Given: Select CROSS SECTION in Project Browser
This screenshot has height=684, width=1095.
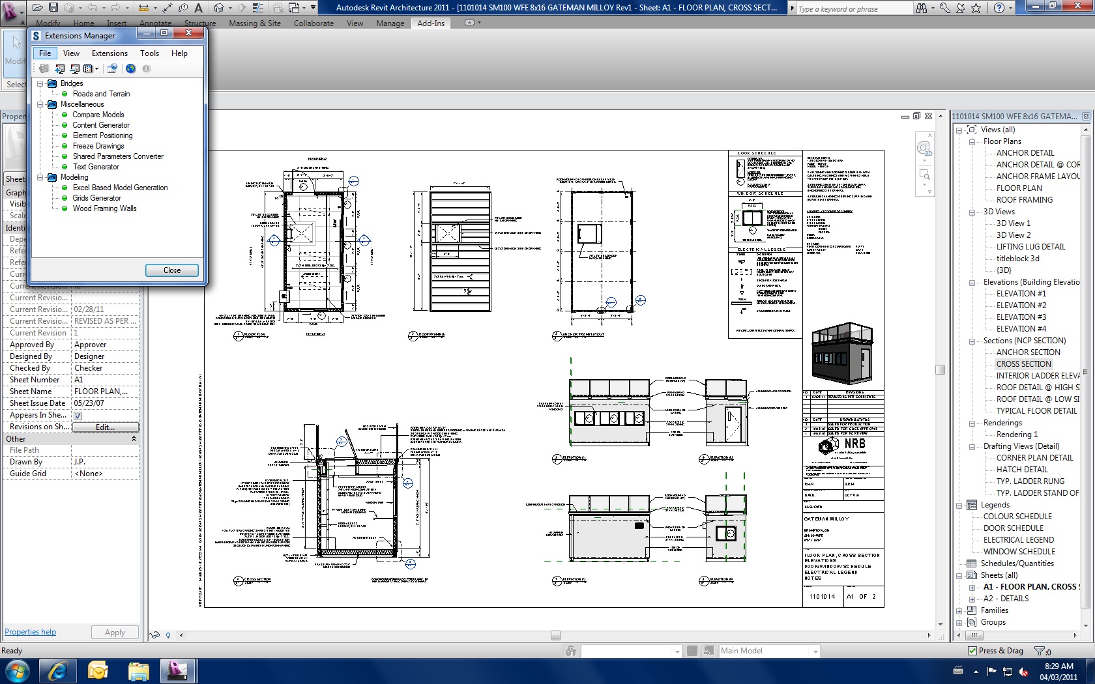Looking at the screenshot, I should point(1023,364).
